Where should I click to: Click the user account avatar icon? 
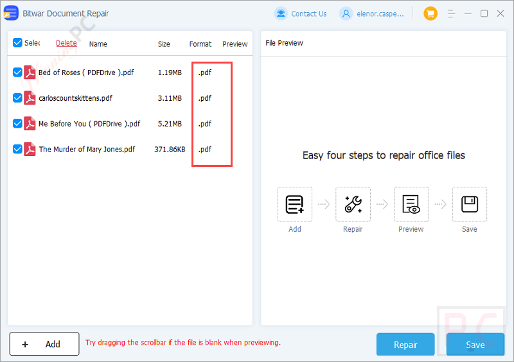click(x=346, y=13)
